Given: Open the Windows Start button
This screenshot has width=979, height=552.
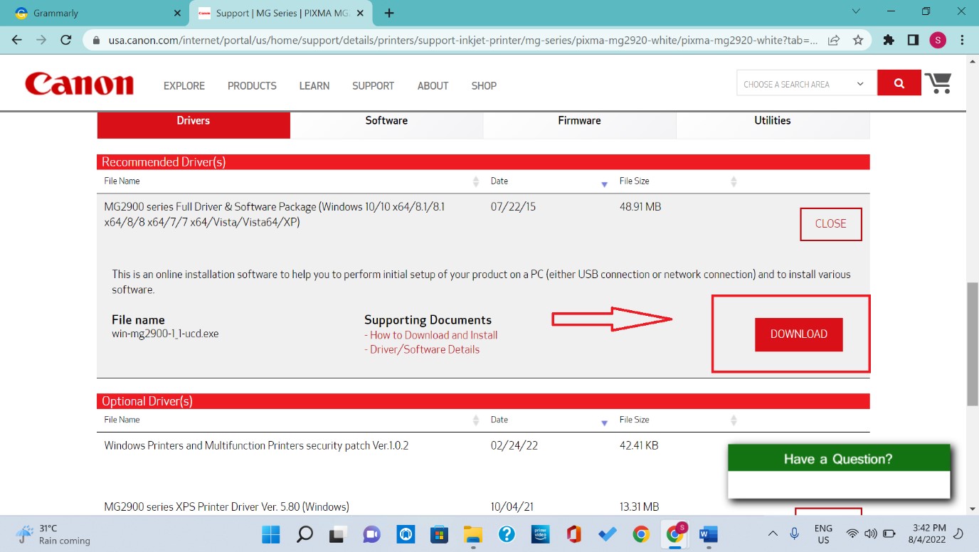Looking at the screenshot, I should coord(270,534).
